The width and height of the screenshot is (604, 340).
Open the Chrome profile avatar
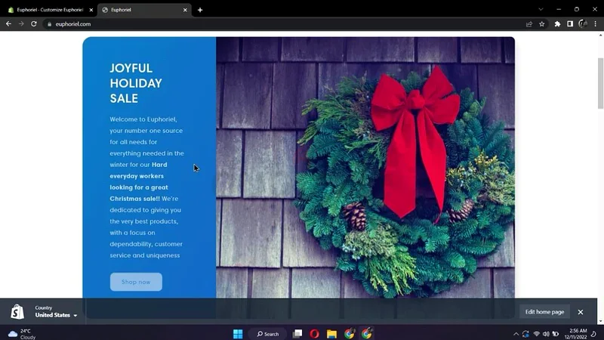click(x=583, y=24)
